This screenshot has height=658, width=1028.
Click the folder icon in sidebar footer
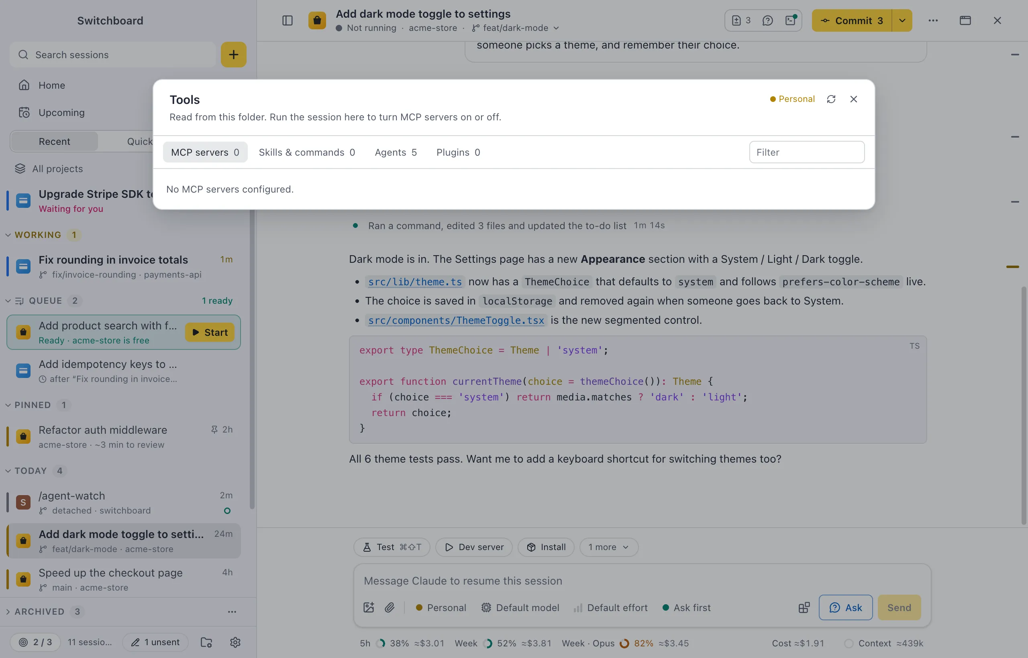point(206,642)
